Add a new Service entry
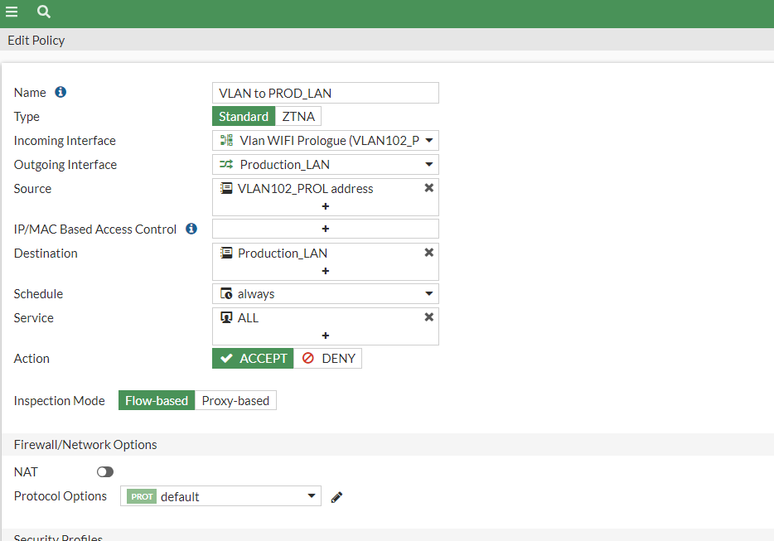The width and height of the screenshot is (774, 541). (326, 336)
